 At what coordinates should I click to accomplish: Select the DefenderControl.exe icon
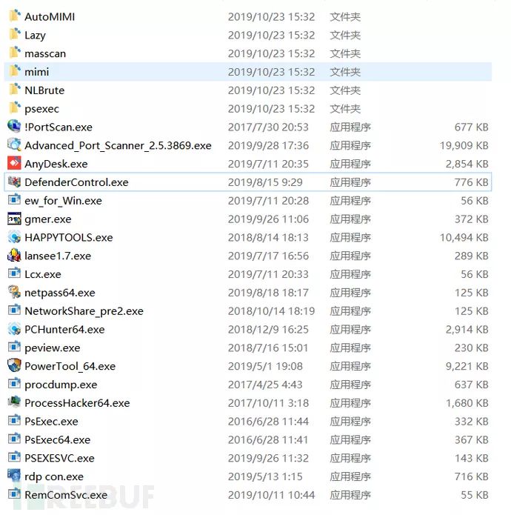[14, 182]
